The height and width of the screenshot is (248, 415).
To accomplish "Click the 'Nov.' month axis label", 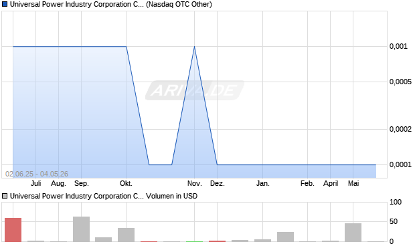I will pos(195,183).
